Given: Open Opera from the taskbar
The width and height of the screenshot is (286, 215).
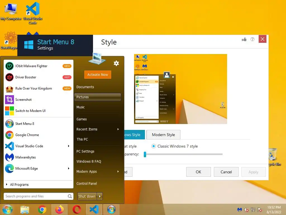Looking at the screenshot, I should point(77,209).
